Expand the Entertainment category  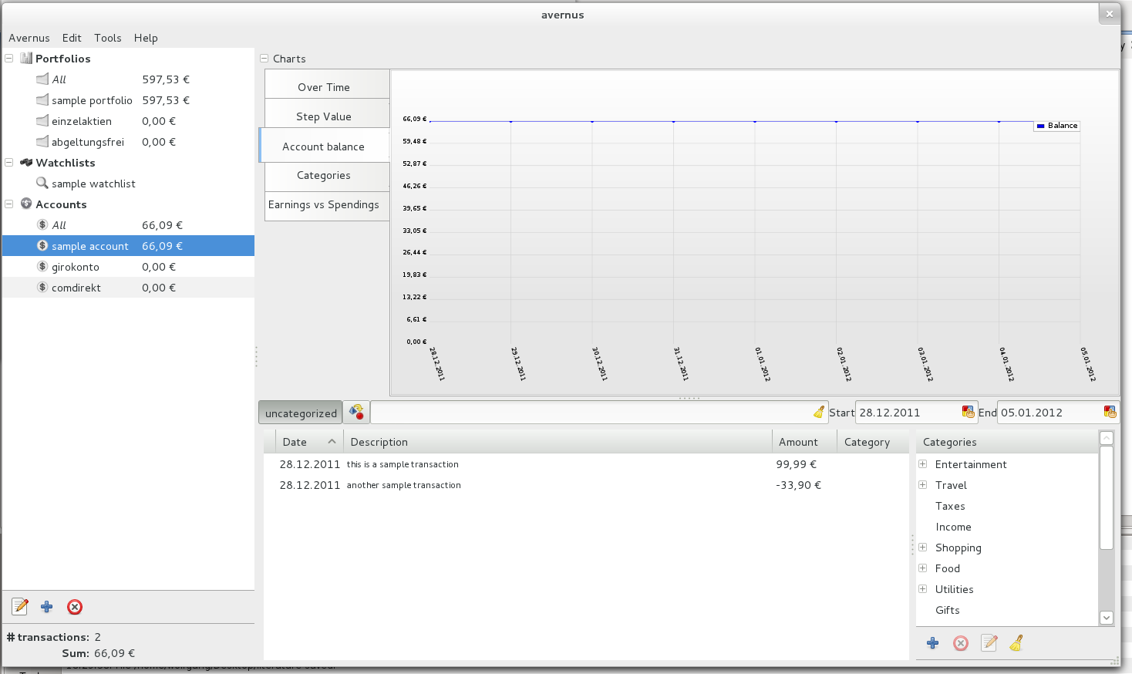pos(922,464)
